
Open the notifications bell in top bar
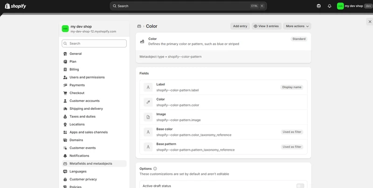[330, 6]
